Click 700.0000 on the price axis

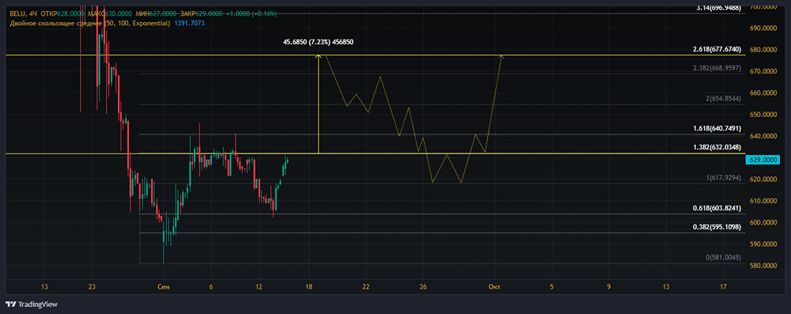pyautogui.click(x=763, y=6)
